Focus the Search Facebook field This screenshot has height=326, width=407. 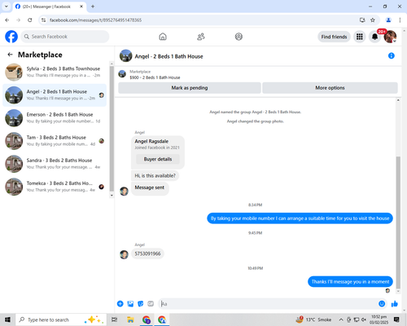pos(65,37)
